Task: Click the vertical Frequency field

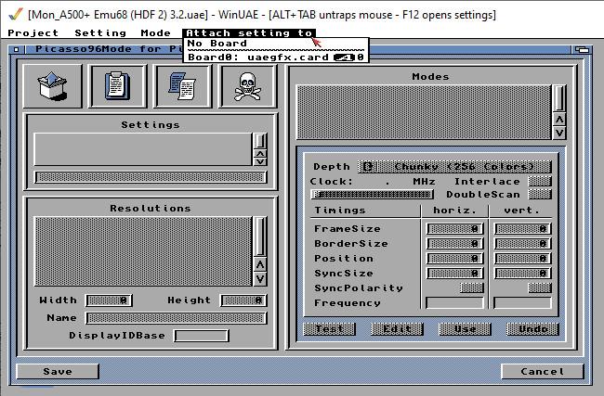Action: [x=523, y=302]
